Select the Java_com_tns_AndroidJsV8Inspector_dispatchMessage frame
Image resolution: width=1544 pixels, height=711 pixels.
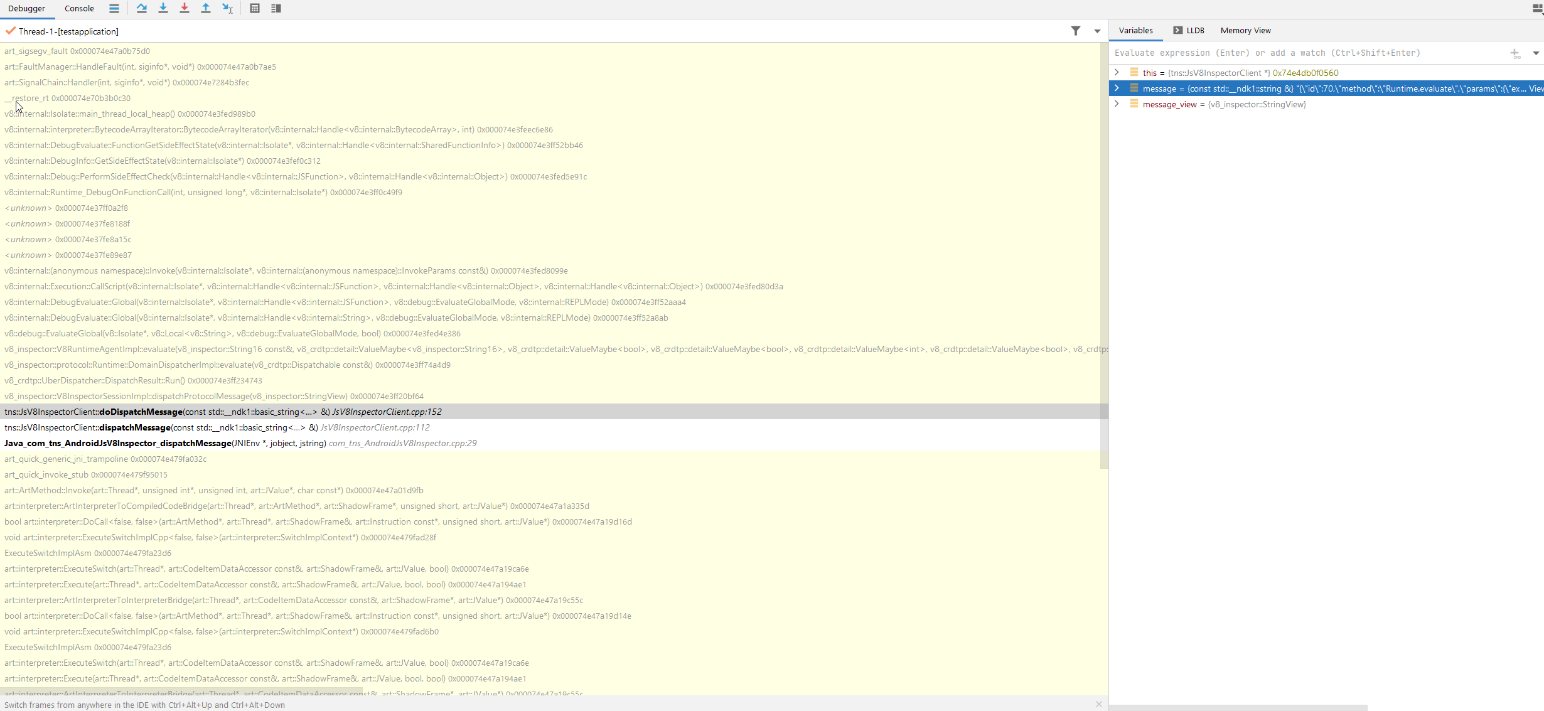tap(240, 443)
